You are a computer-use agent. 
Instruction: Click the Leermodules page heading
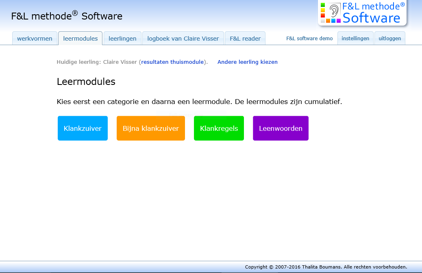click(x=86, y=82)
